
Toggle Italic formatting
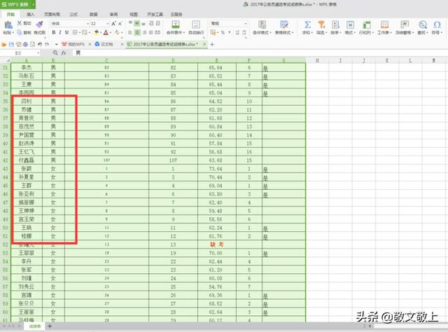(60, 32)
